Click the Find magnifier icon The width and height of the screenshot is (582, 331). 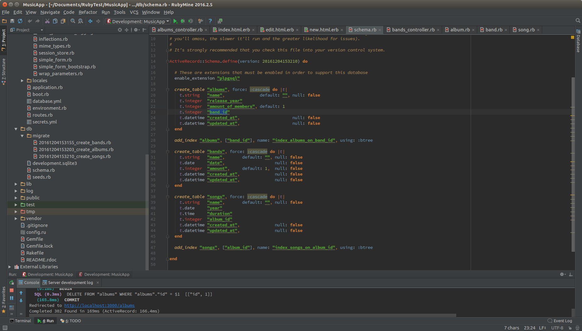(73, 21)
